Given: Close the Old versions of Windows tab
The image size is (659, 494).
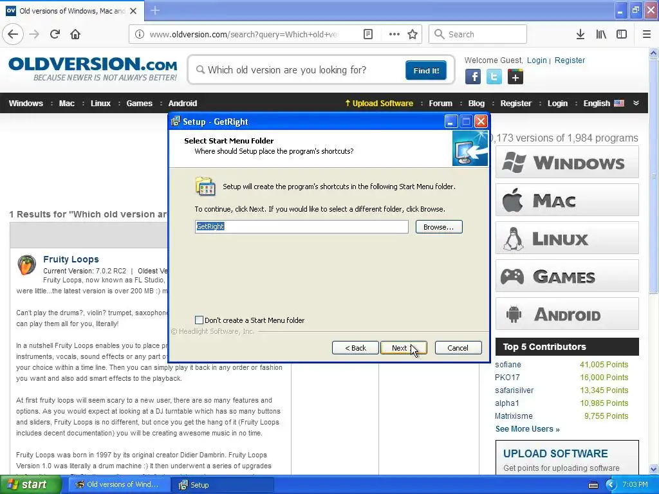Looking at the screenshot, I should pyautogui.click(x=133, y=11).
